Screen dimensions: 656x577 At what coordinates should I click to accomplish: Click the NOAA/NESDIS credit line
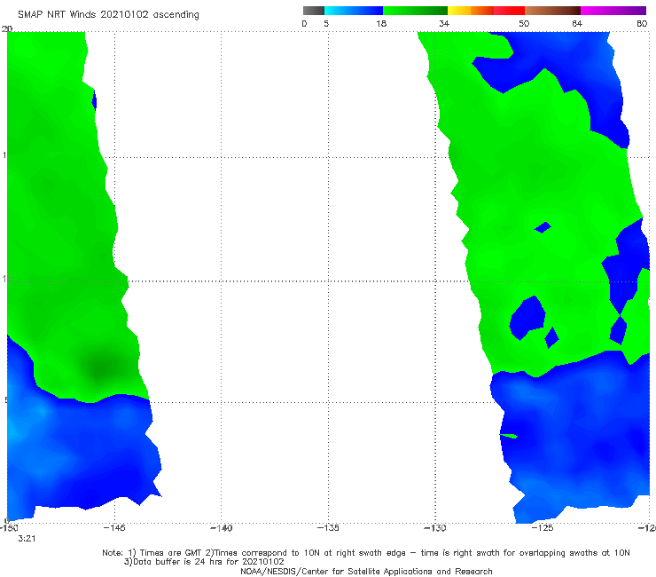point(366,572)
